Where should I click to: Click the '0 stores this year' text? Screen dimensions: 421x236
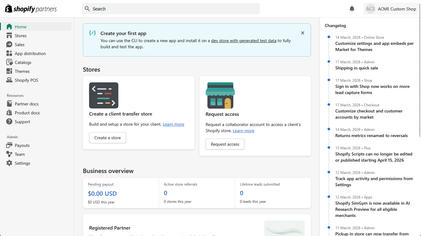click(x=178, y=202)
